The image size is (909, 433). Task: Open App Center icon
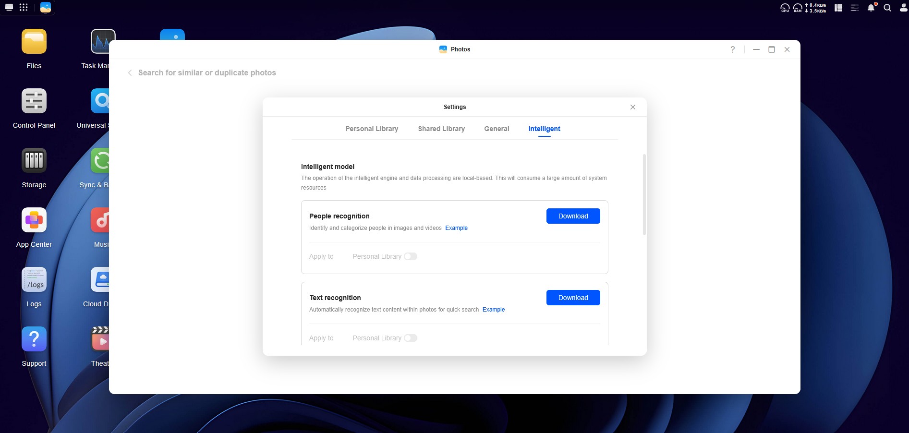pos(34,220)
